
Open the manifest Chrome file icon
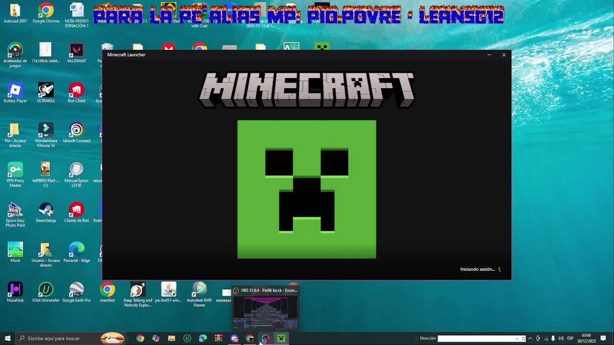coord(107,292)
